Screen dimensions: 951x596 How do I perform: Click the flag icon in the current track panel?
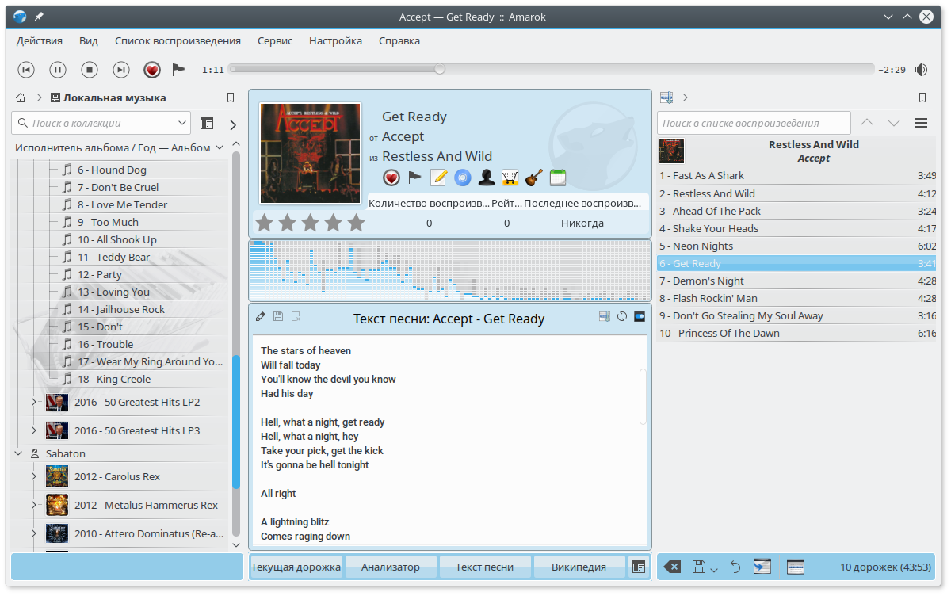[414, 178]
